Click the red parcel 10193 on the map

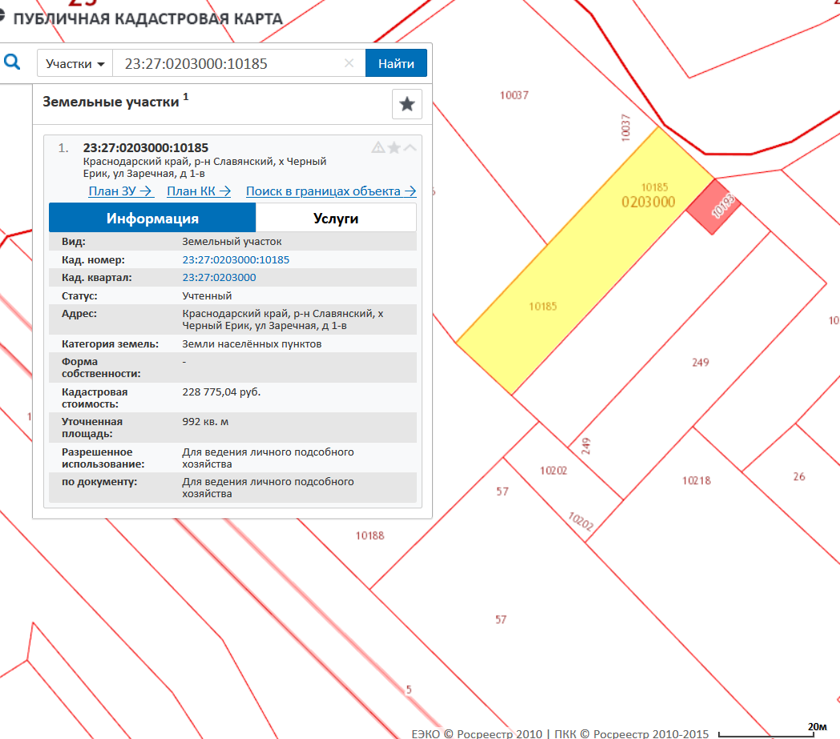[x=713, y=207]
